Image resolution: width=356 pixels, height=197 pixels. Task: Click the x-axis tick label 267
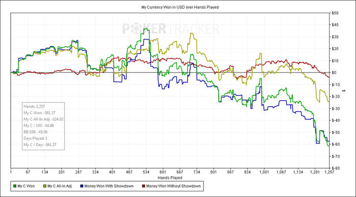[x=78, y=172]
